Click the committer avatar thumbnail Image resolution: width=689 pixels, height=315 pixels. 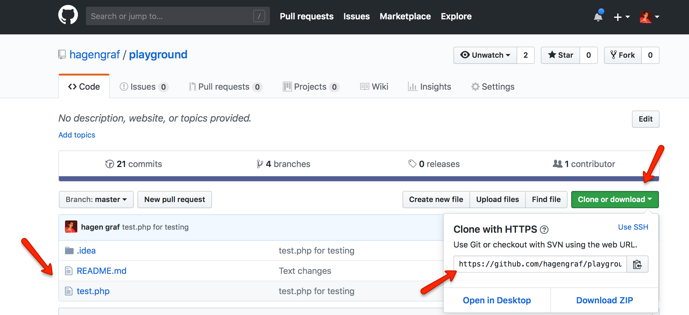tap(71, 227)
